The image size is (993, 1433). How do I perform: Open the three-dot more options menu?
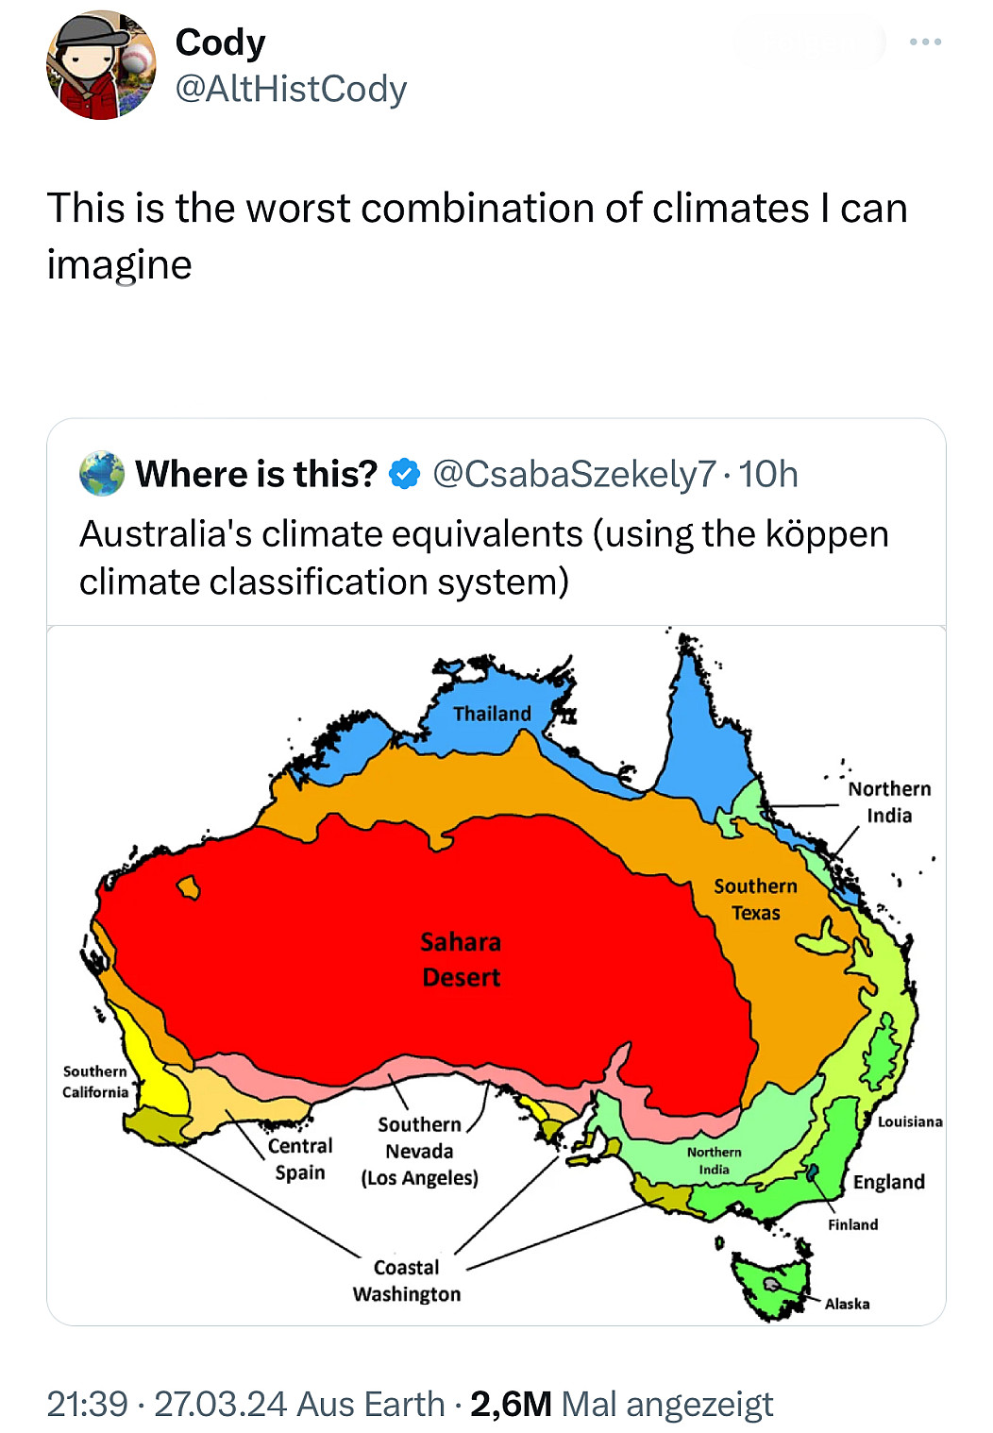tap(925, 42)
